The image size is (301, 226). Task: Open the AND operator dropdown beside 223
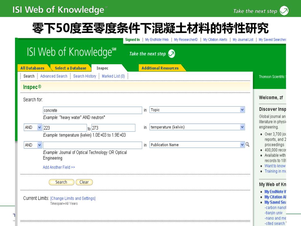click(39, 127)
